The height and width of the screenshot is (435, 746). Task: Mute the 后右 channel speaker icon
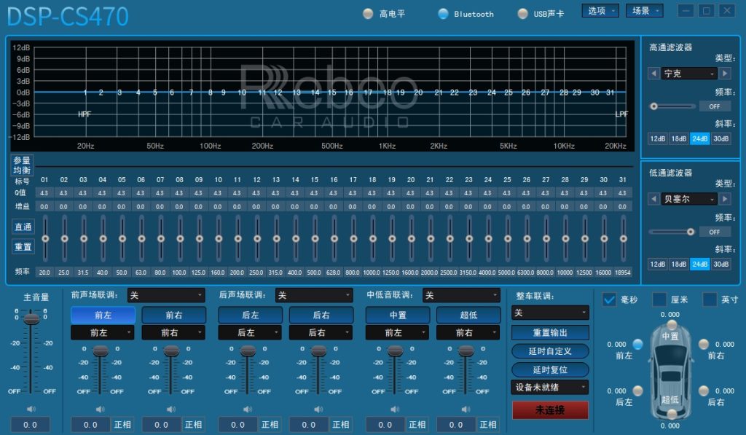pyautogui.click(x=319, y=409)
